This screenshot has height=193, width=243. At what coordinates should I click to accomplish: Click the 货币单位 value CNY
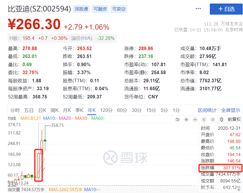[153, 97]
